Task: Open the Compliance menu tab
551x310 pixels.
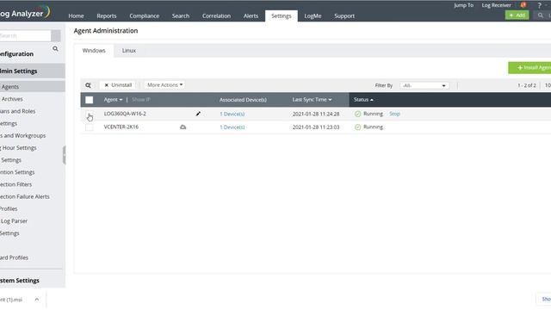Action: click(144, 15)
